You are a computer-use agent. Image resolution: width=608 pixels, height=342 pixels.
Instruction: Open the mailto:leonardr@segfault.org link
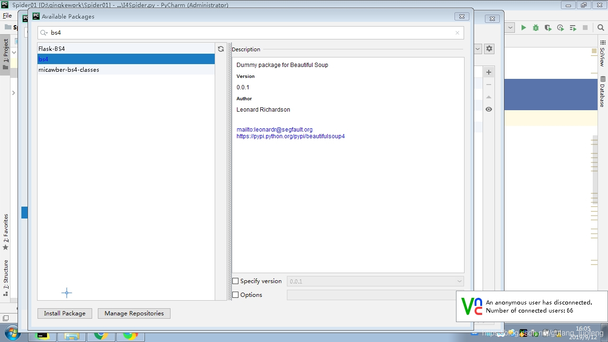tap(275, 130)
